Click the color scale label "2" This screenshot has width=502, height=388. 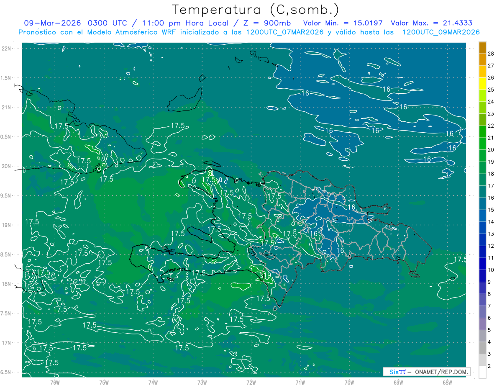coord(489,367)
